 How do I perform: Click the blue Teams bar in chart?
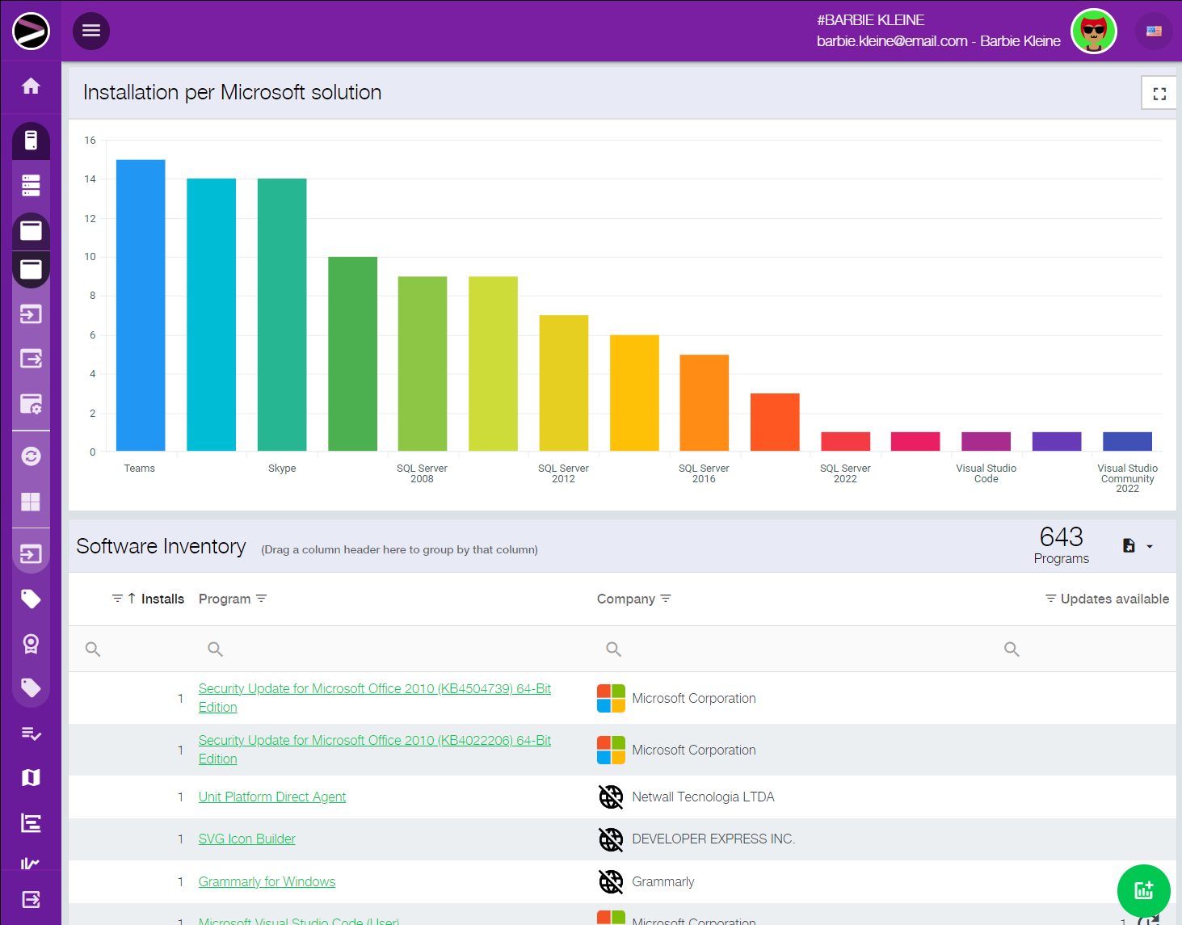point(141,305)
